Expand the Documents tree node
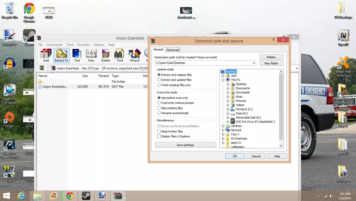This screenshot has width=356, height=201. (228, 88)
